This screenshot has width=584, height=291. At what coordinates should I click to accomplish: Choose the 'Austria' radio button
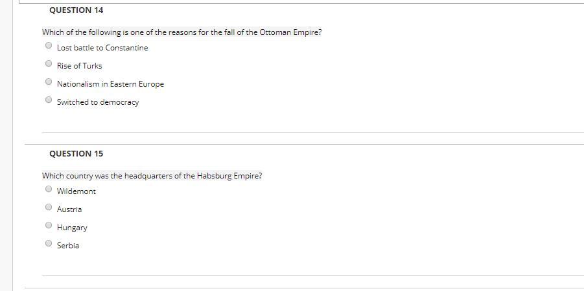click(49, 207)
